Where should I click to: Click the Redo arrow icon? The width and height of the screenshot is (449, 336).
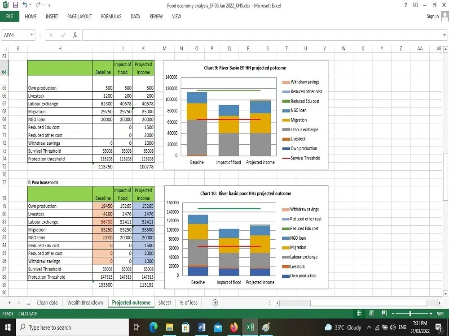(x=38, y=5)
